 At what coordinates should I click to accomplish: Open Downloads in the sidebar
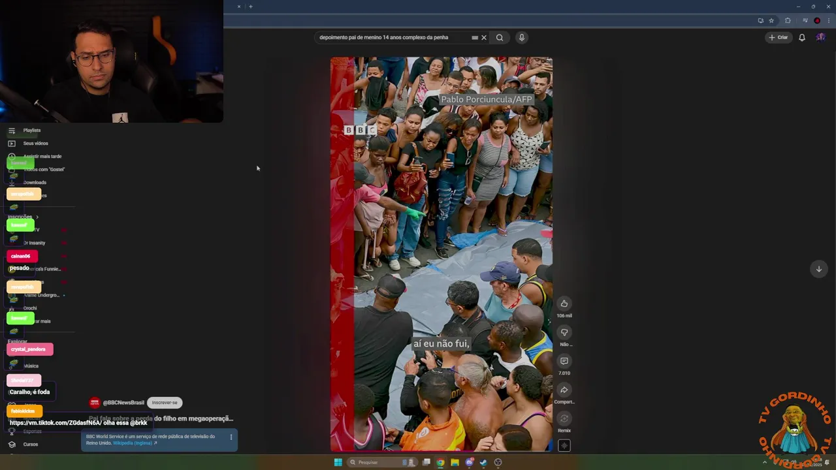point(35,183)
